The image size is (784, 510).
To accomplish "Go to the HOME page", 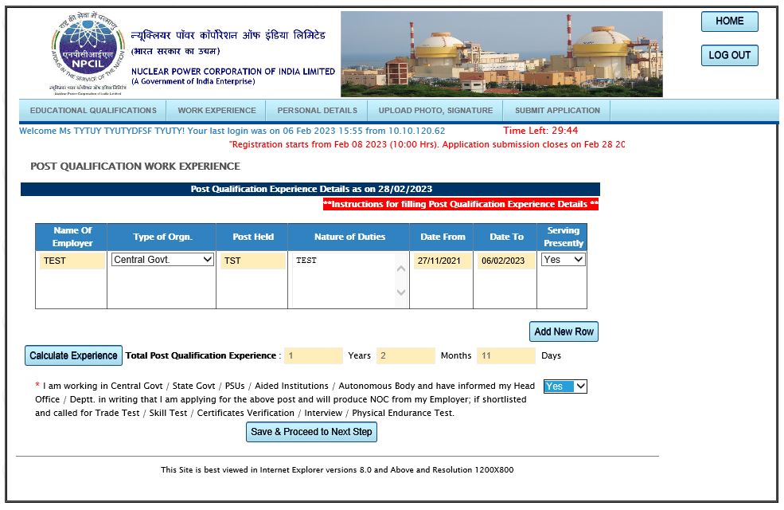I will coord(730,22).
